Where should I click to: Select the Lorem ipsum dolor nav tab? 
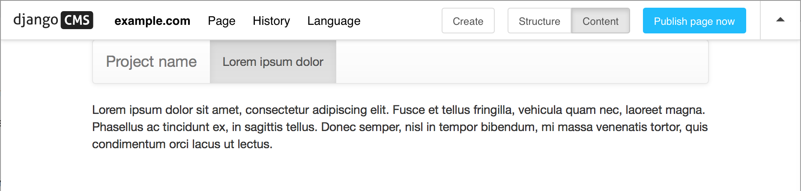click(x=273, y=62)
